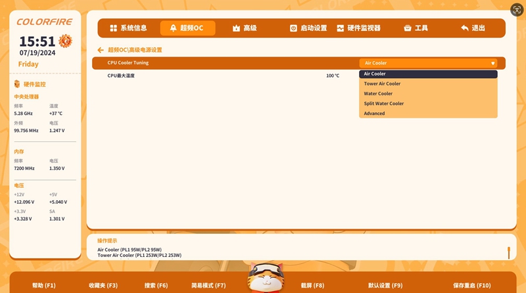Expand the CPU Cooler Tuning dropdown arrow
The width and height of the screenshot is (526, 293).
pos(492,64)
